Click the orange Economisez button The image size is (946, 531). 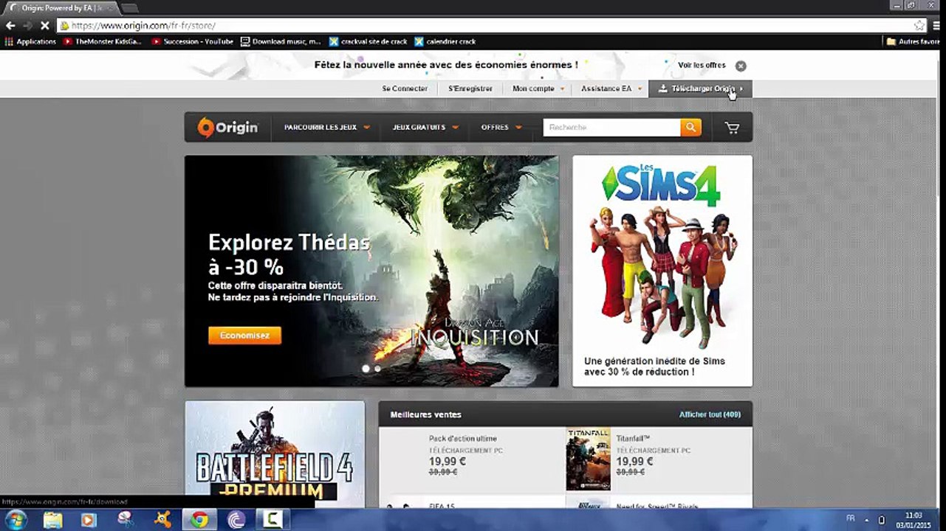[x=244, y=336]
